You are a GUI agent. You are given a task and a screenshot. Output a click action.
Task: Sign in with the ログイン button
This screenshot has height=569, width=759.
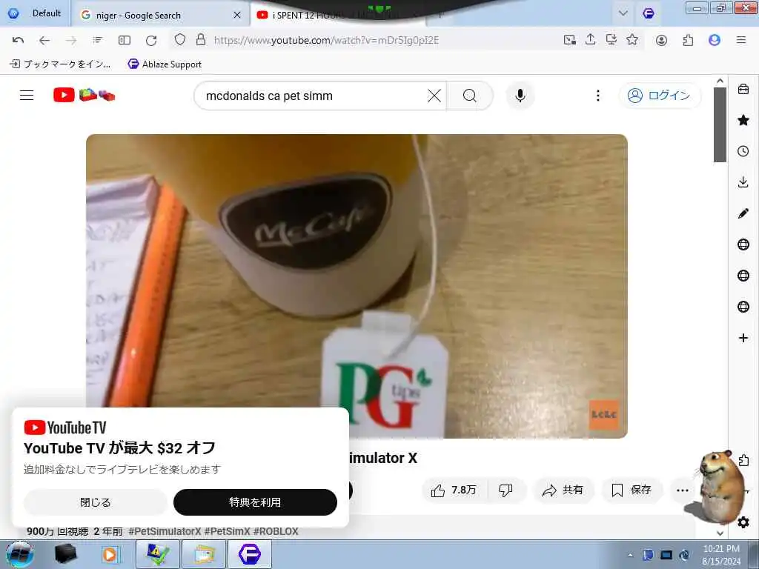(660, 96)
